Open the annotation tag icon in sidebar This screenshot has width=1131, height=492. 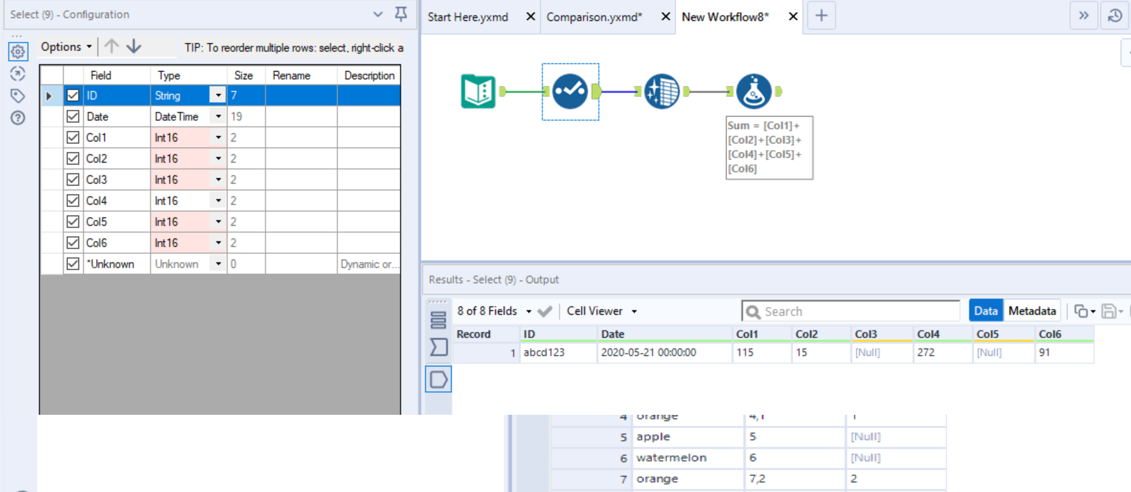click(18, 96)
